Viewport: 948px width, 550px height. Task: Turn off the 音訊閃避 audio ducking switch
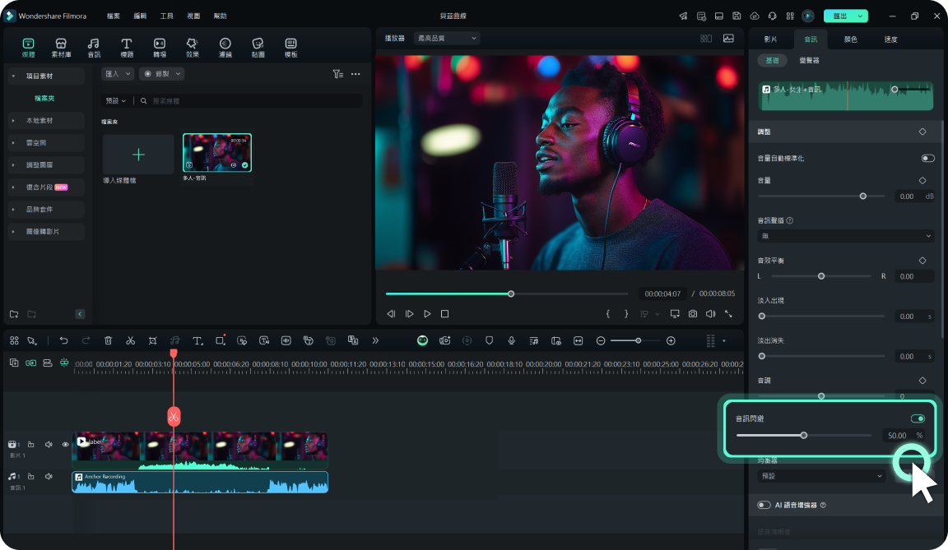point(918,418)
